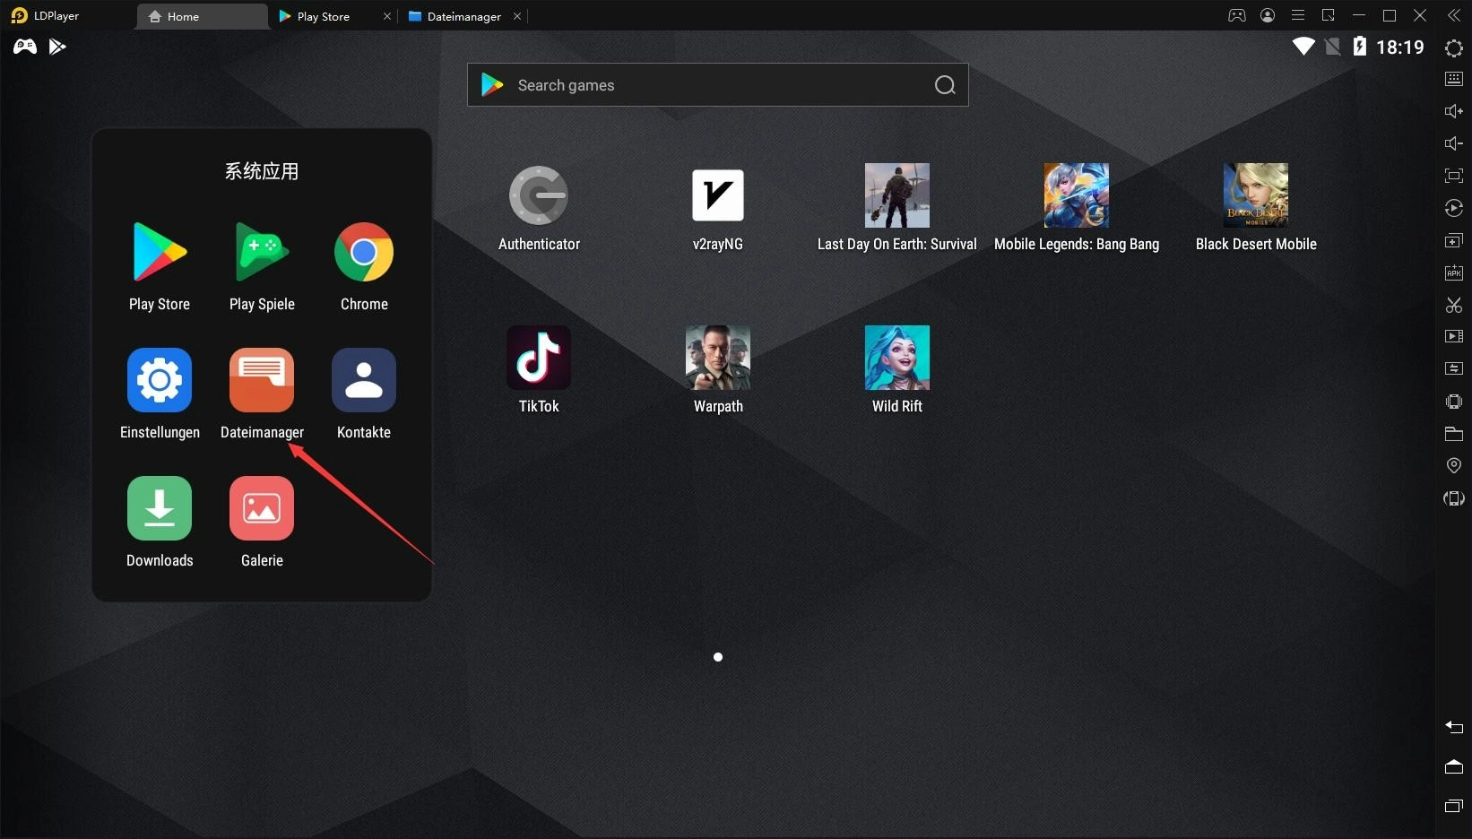This screenshot has height=839, width=1472.
Task: Open the Play Store app in folder
Action: click(x=160, y=253)
